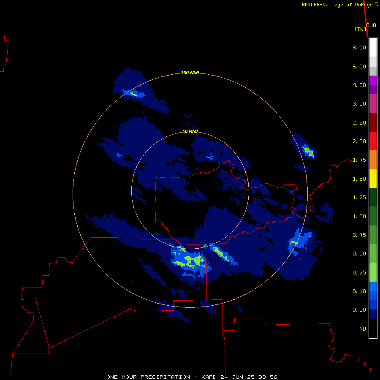
Task: Click the 8.00 legend value
Action: pos(359,47)
